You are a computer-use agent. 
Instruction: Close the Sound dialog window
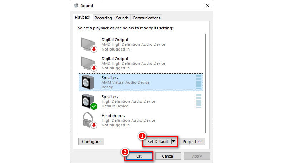click(207, 5)
